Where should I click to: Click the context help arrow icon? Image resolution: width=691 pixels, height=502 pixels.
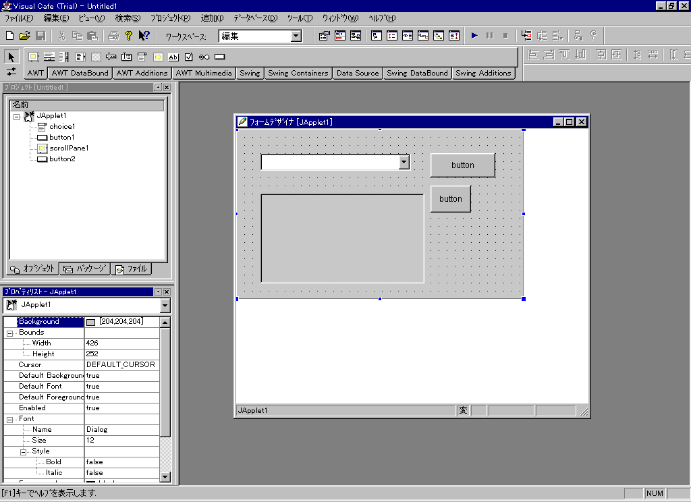coord(144,36)
